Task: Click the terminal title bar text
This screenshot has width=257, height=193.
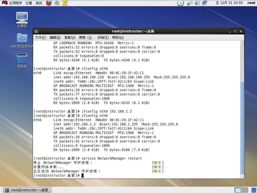Action: click(133, 31)
